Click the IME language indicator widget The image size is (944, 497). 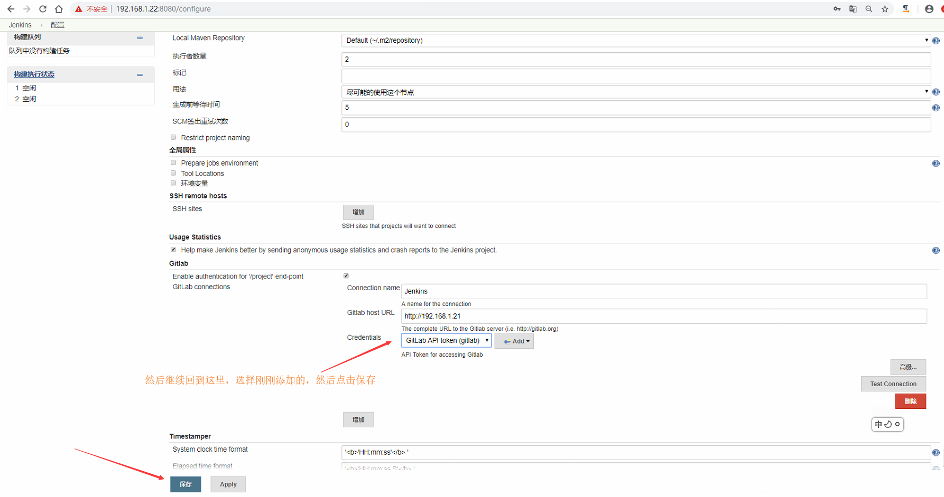887,424
